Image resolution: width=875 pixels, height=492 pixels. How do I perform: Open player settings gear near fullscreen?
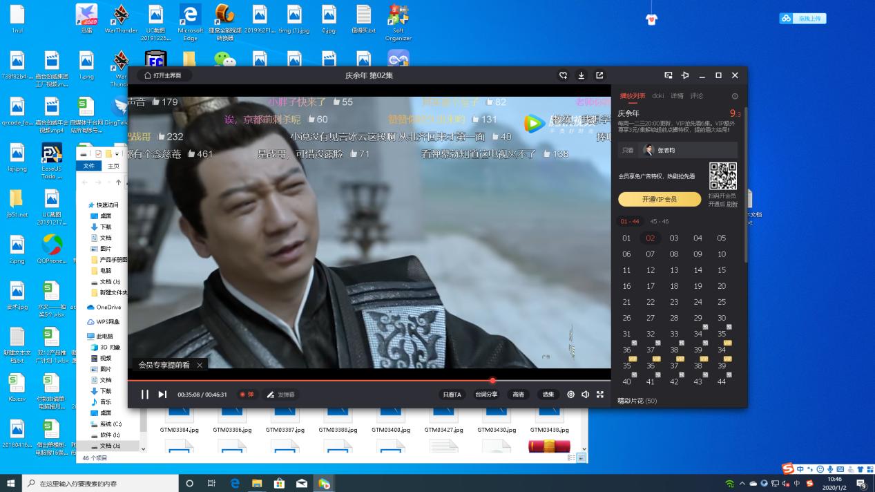coord(570,394)
